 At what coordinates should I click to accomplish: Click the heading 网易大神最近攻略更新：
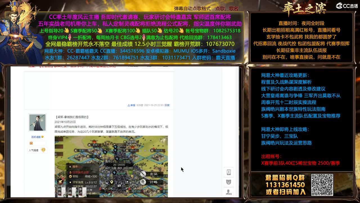pos(285,75)
